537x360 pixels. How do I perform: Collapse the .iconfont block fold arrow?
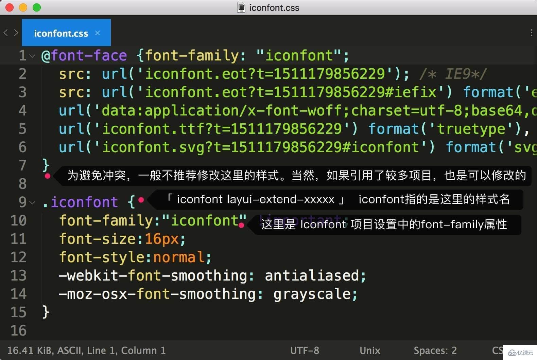(33, 203)
